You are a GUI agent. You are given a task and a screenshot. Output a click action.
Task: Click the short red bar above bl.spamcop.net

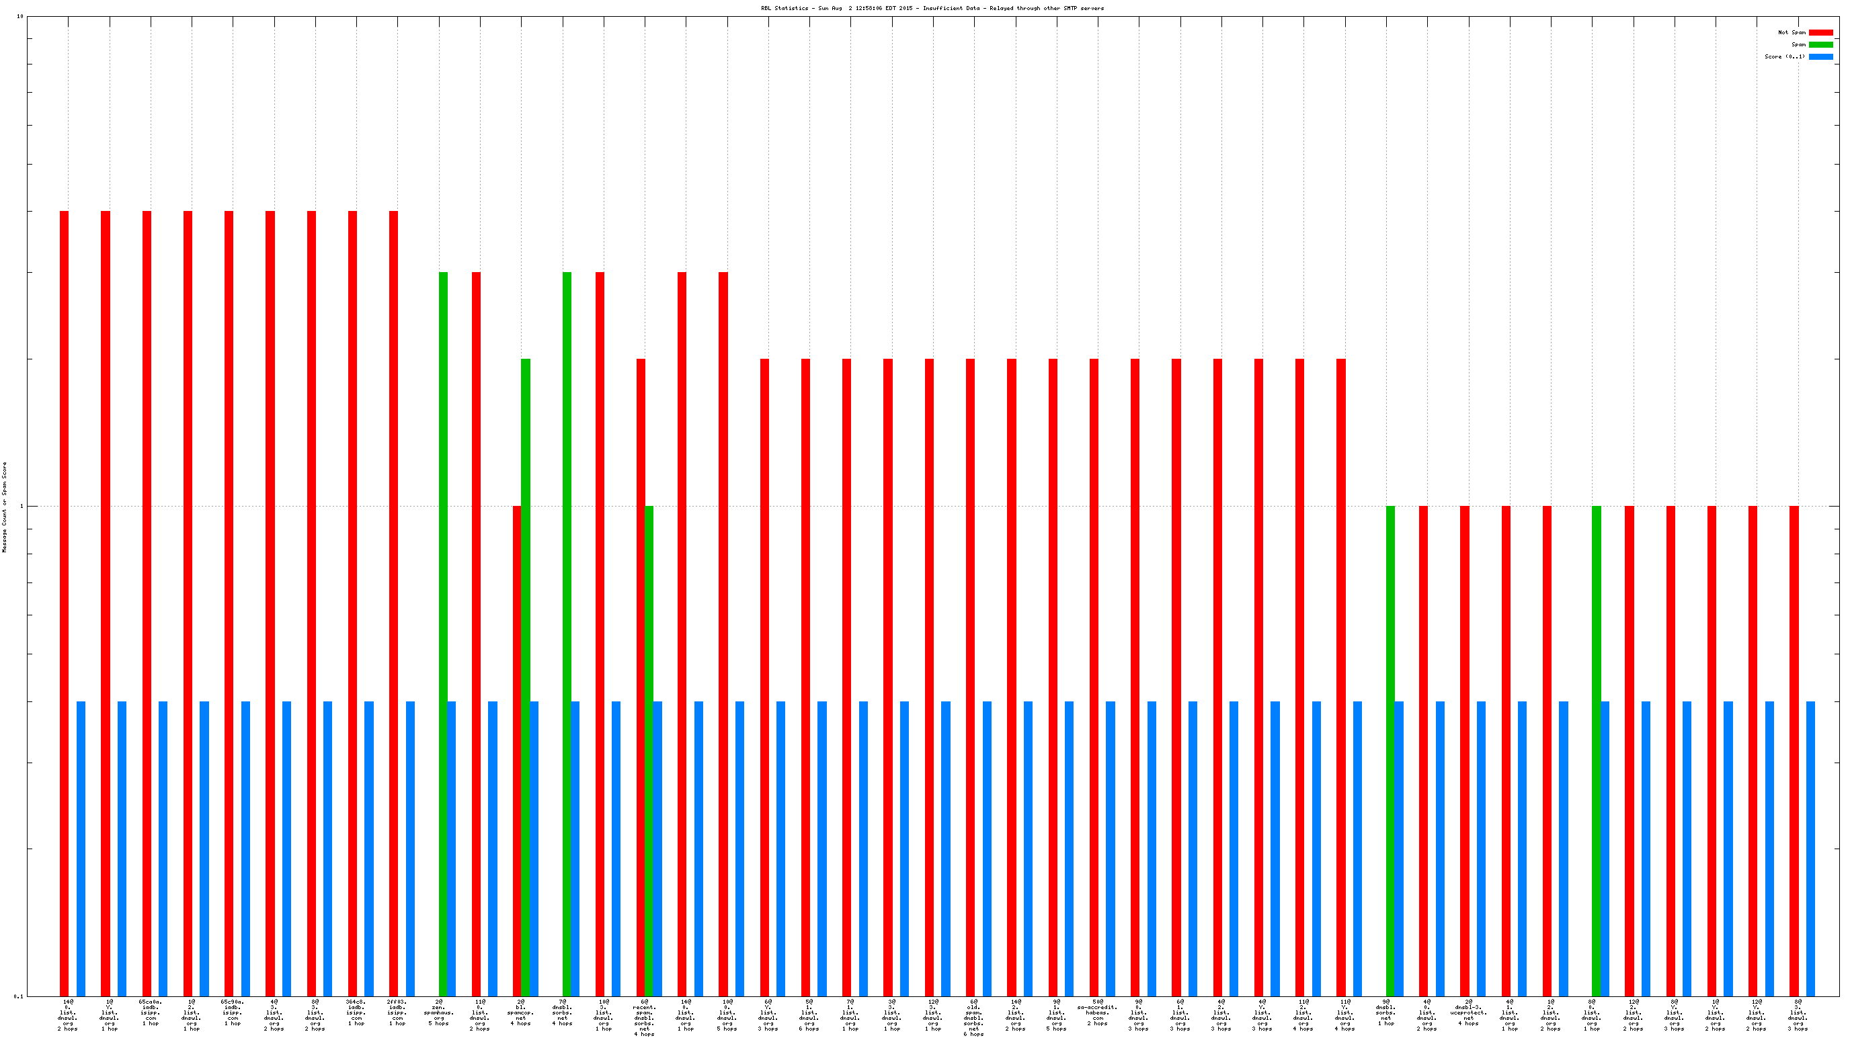point(516,750)
